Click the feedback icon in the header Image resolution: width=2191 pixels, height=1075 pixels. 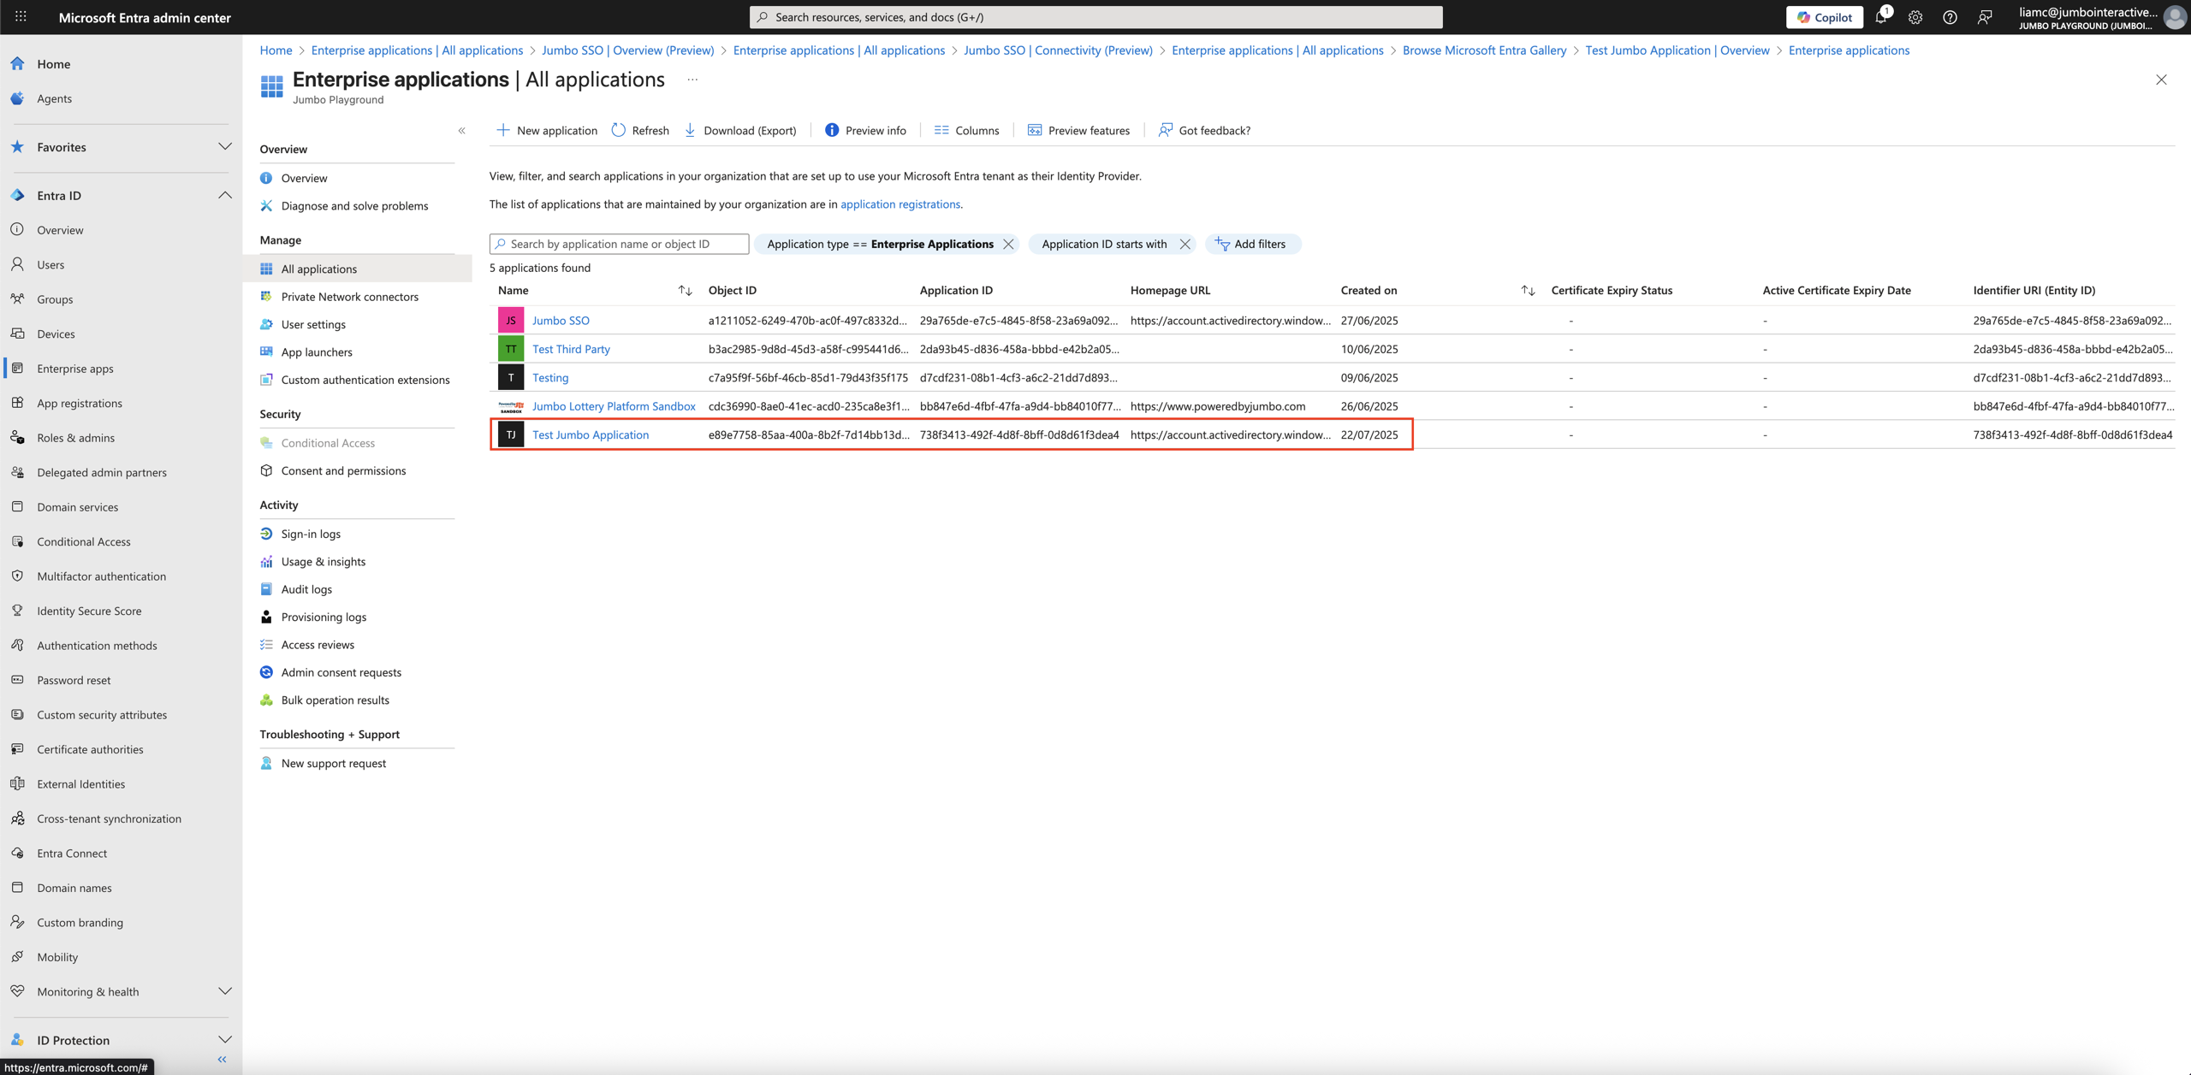1985,17
